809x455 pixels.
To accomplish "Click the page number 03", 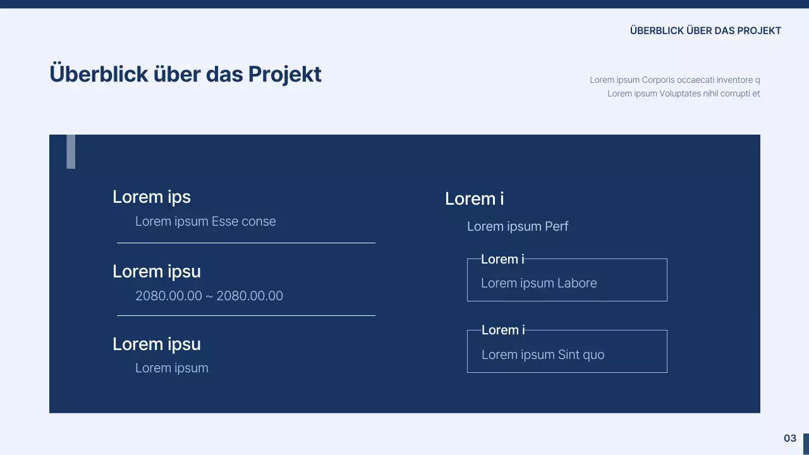I will click(x=791, y=438).
